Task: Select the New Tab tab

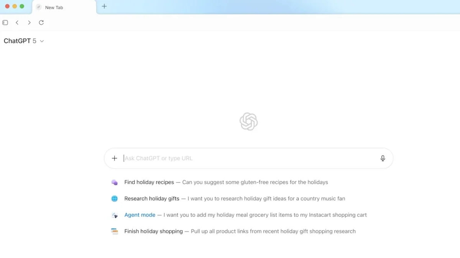Action: point(64,7)
